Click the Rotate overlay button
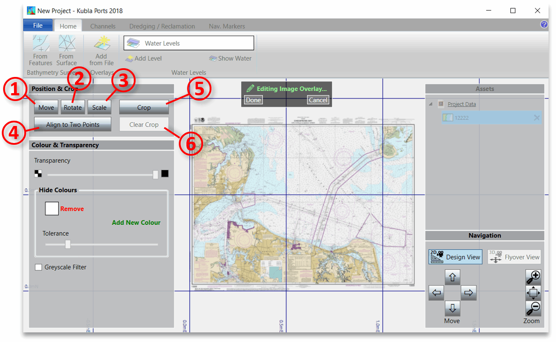The image size is (556, 342). (x=73, y=107)
